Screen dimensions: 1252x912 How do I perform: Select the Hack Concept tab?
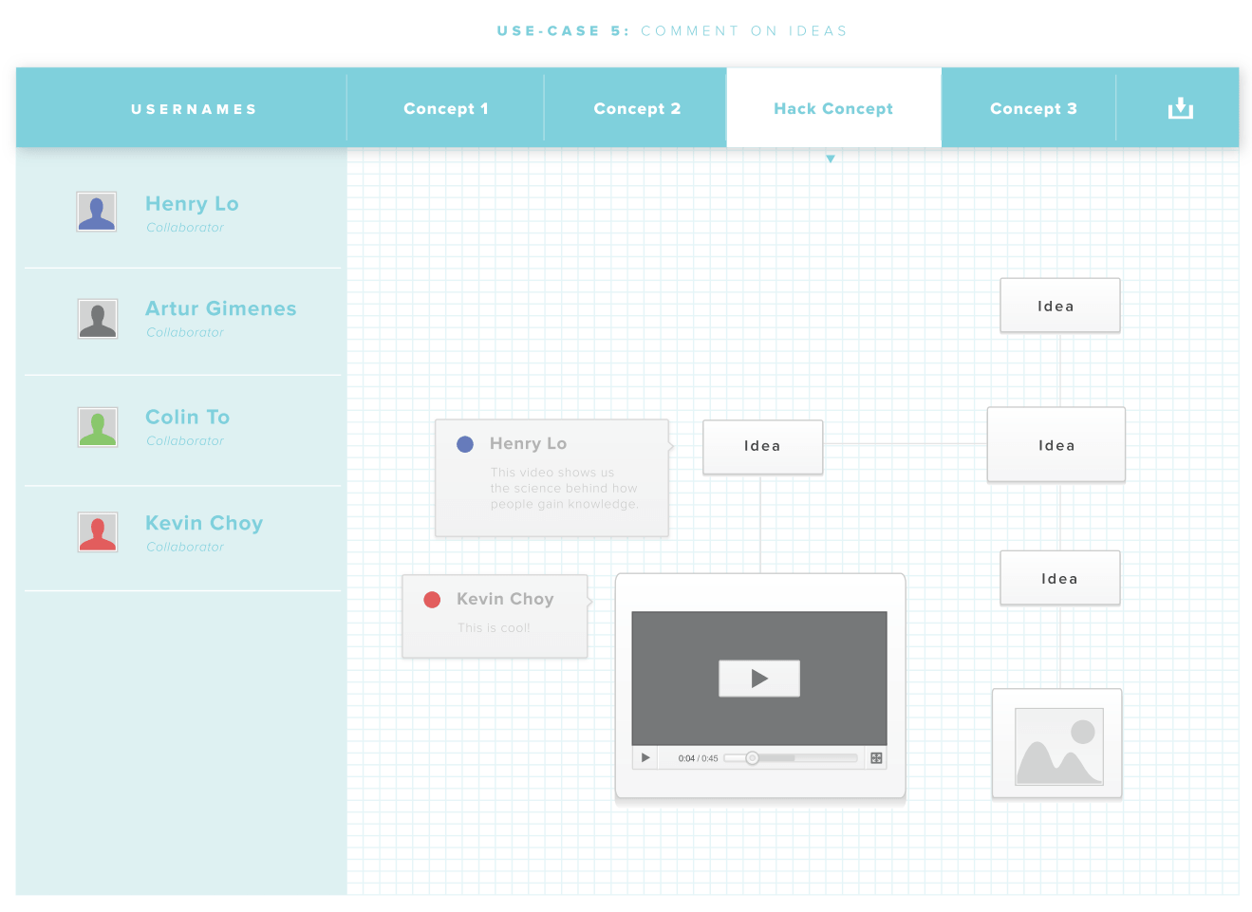[x=833, y=108]
